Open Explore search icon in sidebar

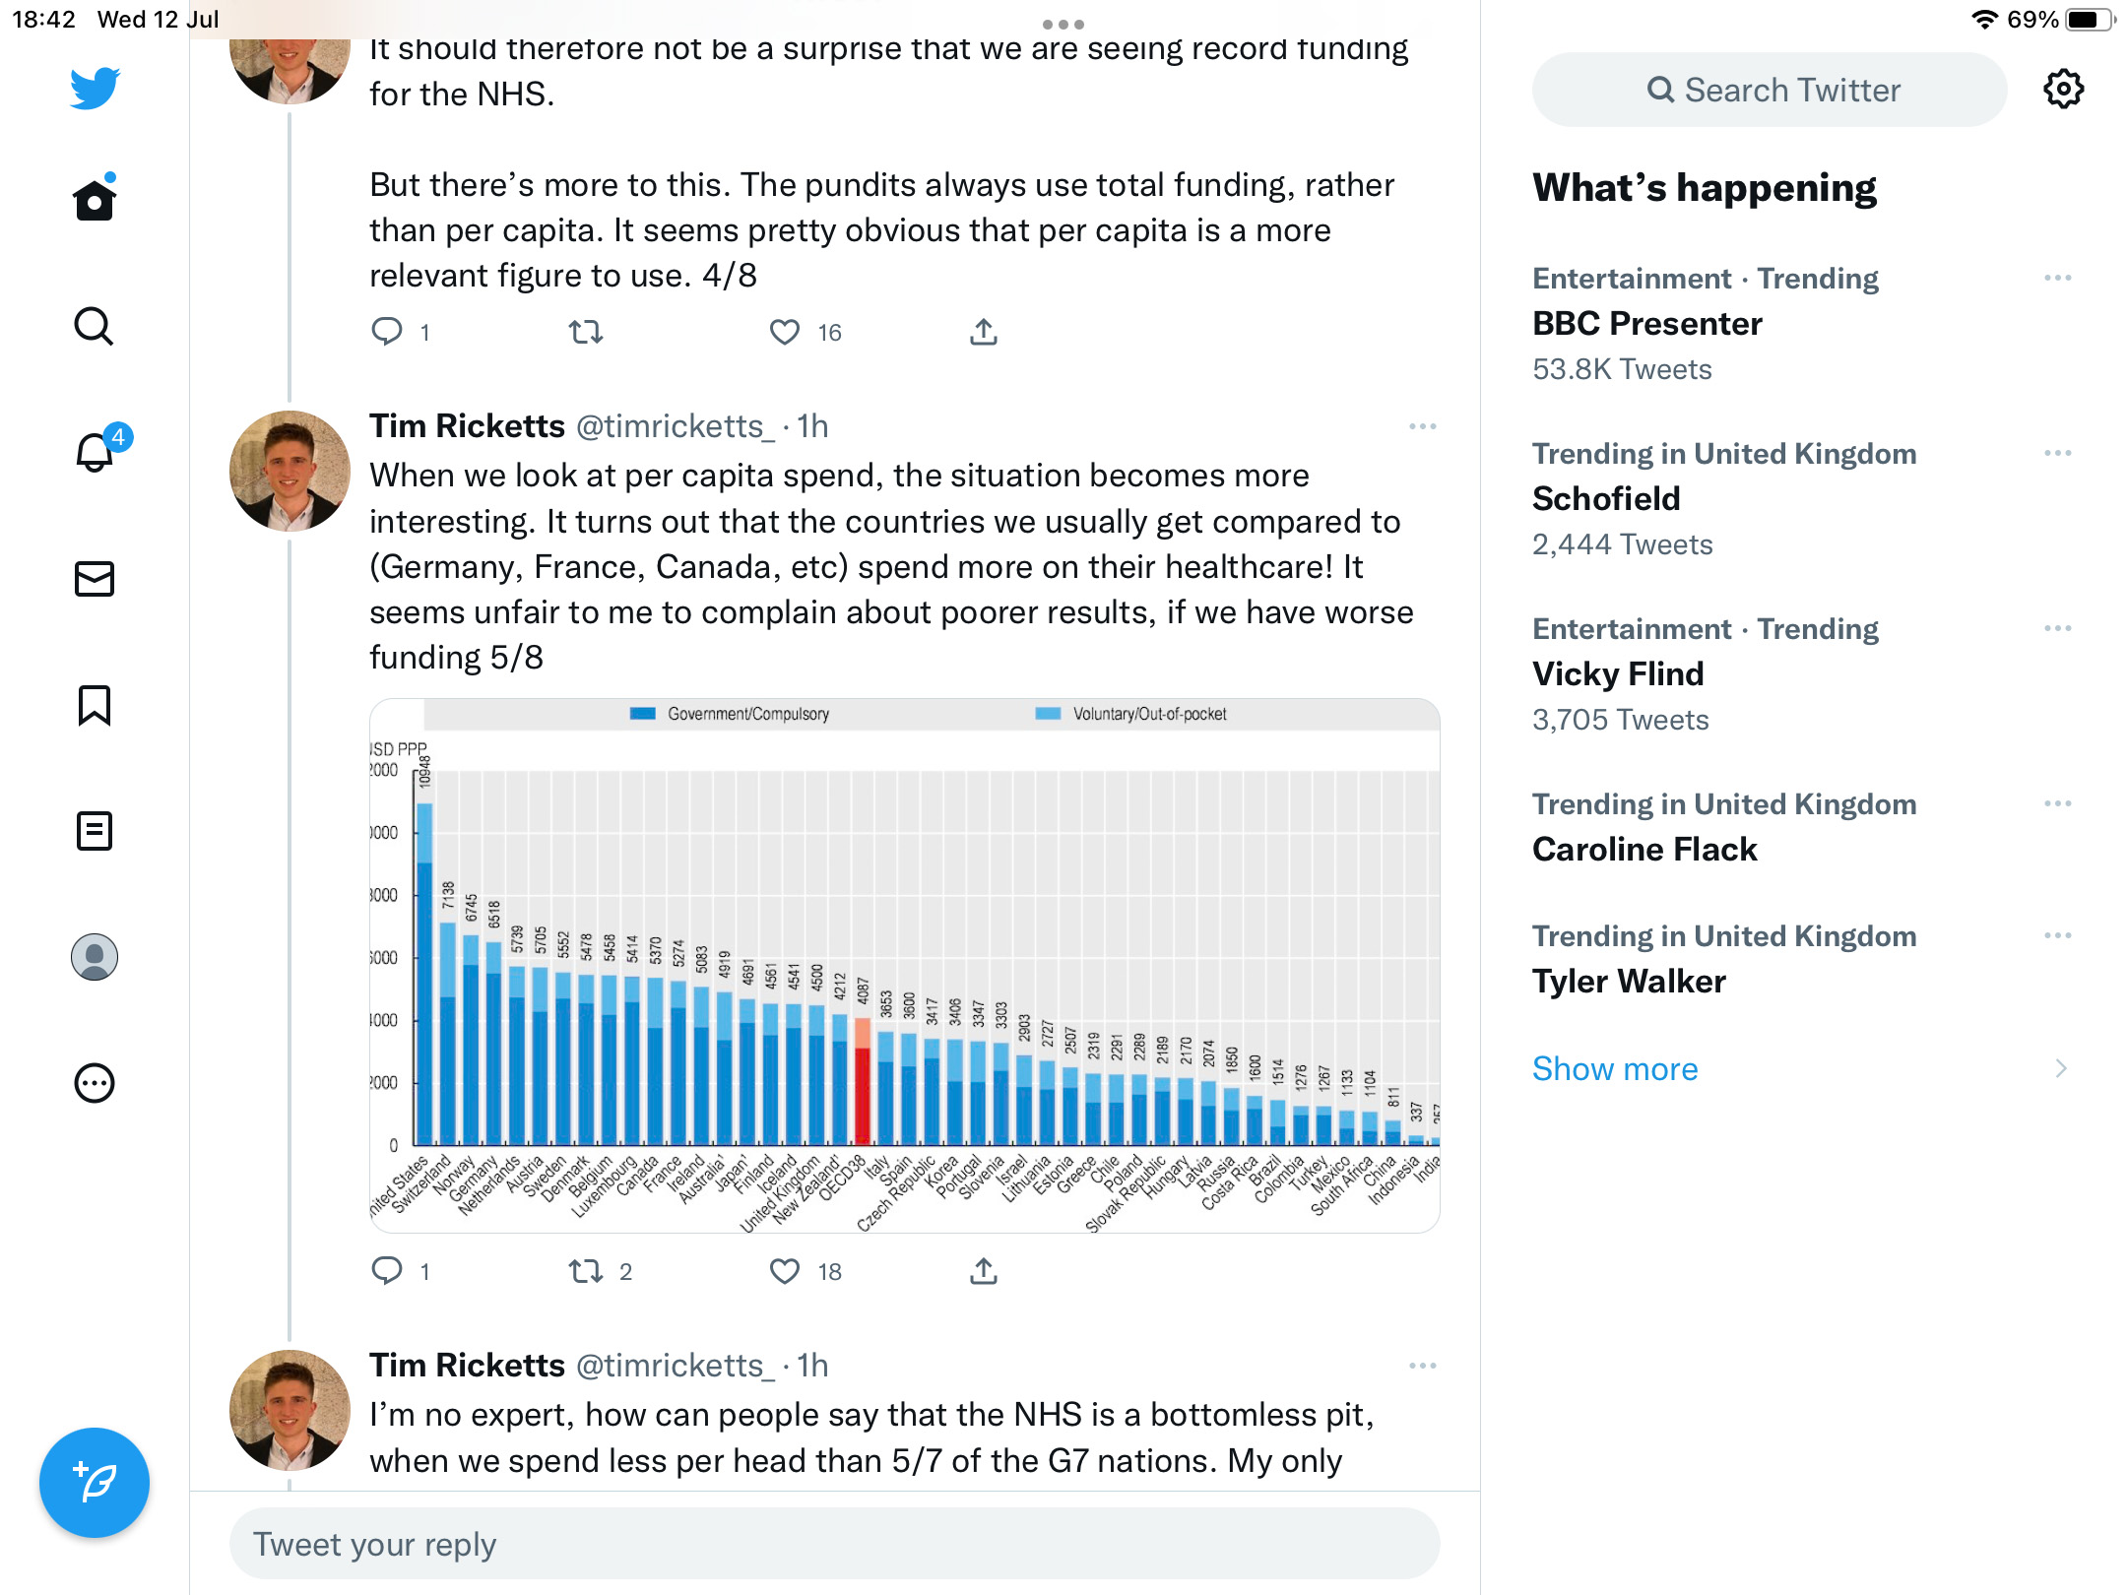tap(95, 326)
